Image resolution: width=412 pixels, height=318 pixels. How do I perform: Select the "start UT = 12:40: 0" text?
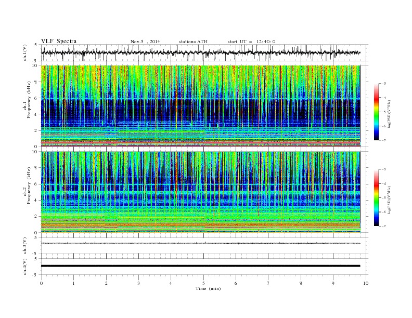[x=251, y=42]
